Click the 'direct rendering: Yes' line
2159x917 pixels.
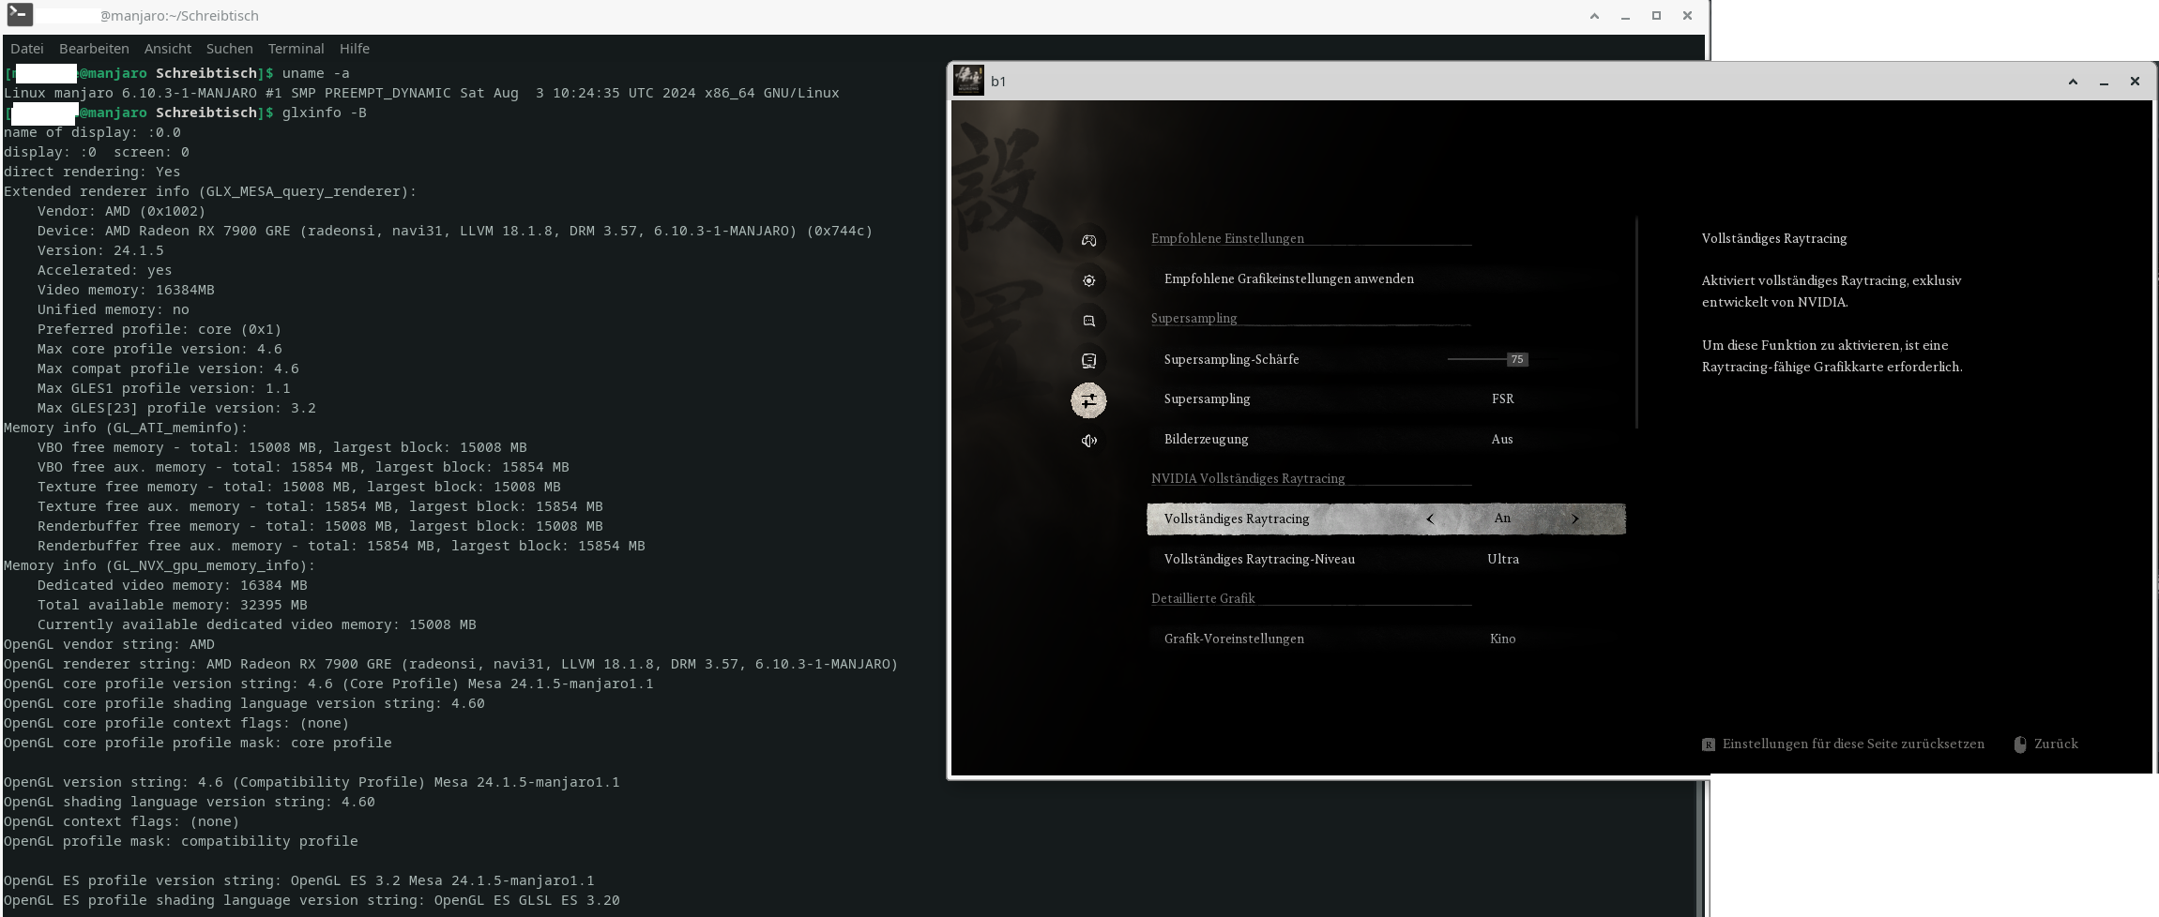(x=92, y=172)
